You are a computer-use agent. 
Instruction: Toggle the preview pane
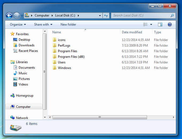click(160, 24)
